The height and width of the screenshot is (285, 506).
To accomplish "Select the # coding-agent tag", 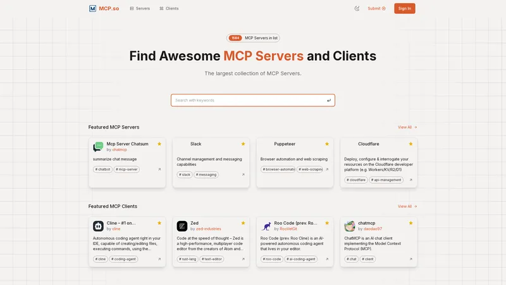I will (123, 259).
